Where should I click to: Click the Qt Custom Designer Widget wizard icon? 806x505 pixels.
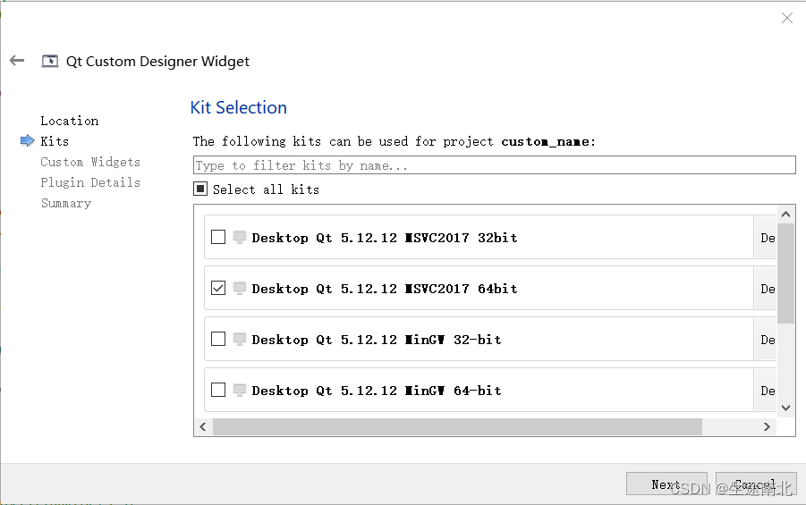click(50, 61)
